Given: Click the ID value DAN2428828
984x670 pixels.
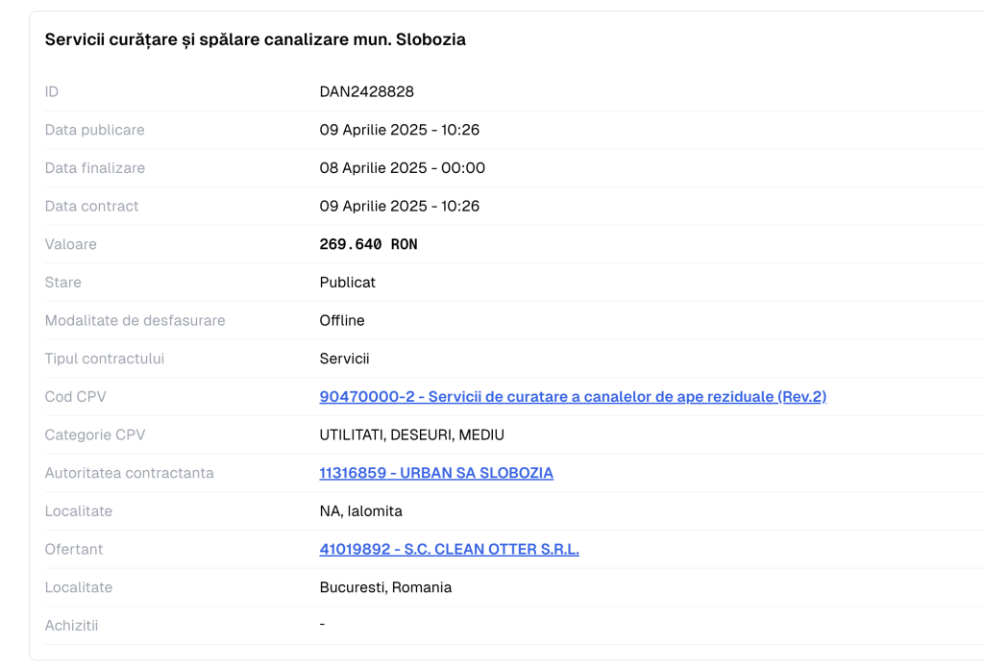Looking at the screenshot, I should coord(366,91).
